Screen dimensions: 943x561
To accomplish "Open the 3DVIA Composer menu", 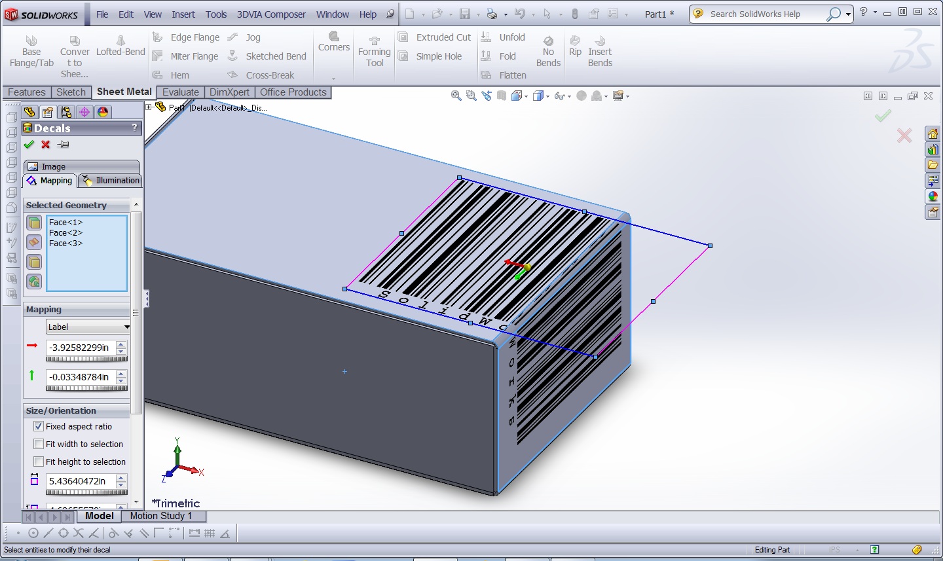I will [271, 14].
